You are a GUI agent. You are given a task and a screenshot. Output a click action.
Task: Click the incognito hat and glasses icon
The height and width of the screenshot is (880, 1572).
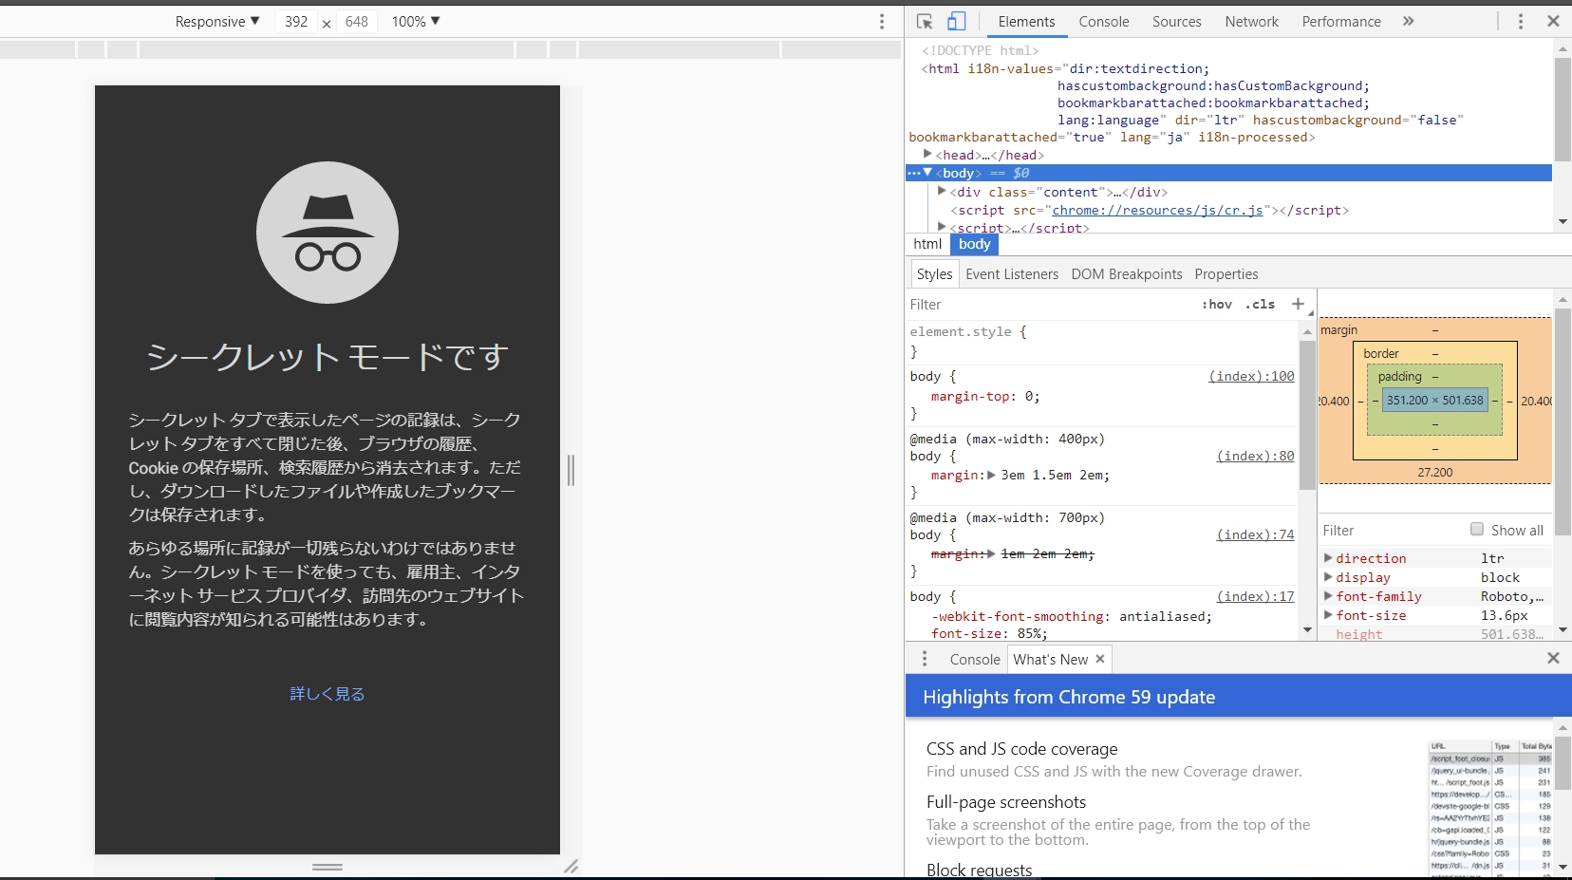click(x=327, y=233)
